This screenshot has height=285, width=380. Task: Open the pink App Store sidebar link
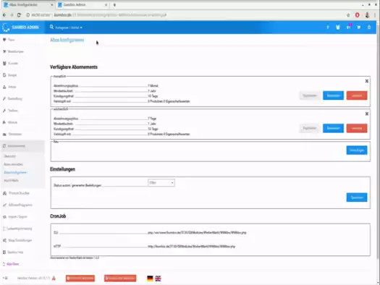tap(12, 264)
